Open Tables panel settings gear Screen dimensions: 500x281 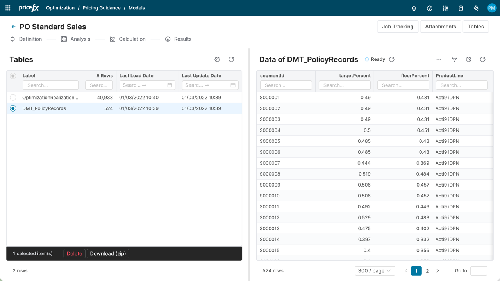click(x=217, y=59)
